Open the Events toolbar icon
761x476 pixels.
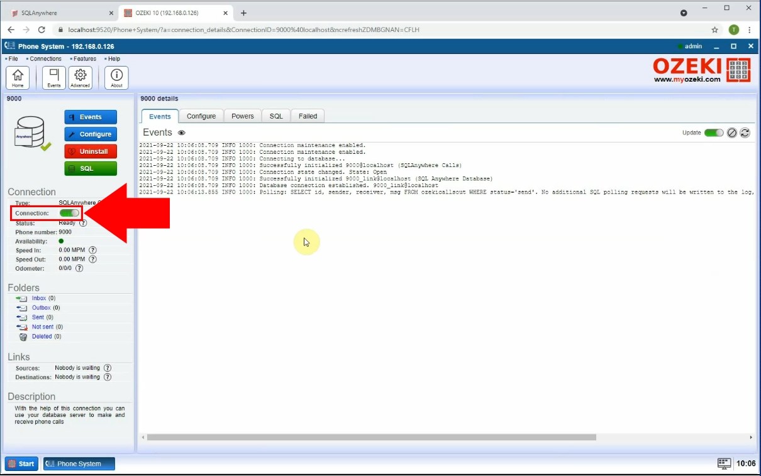point(54,77)
